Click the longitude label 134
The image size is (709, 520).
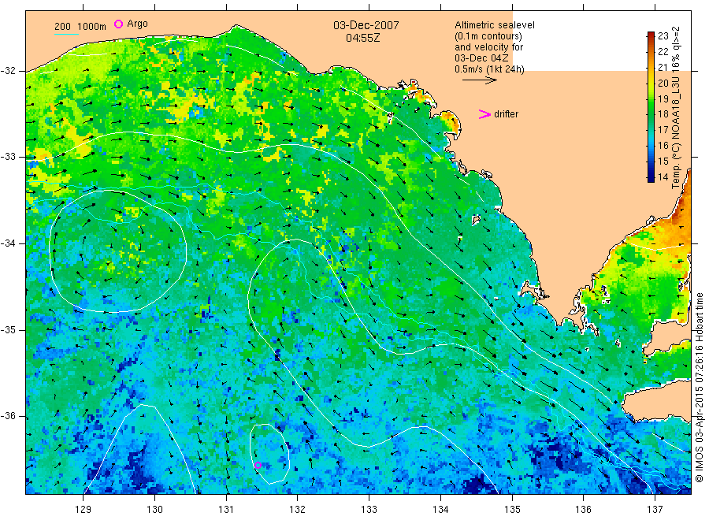tap(440, 510)
